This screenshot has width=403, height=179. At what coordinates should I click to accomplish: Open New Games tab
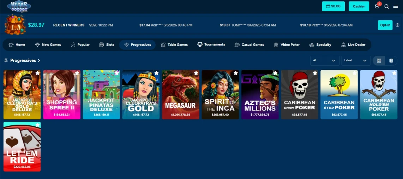48,45
